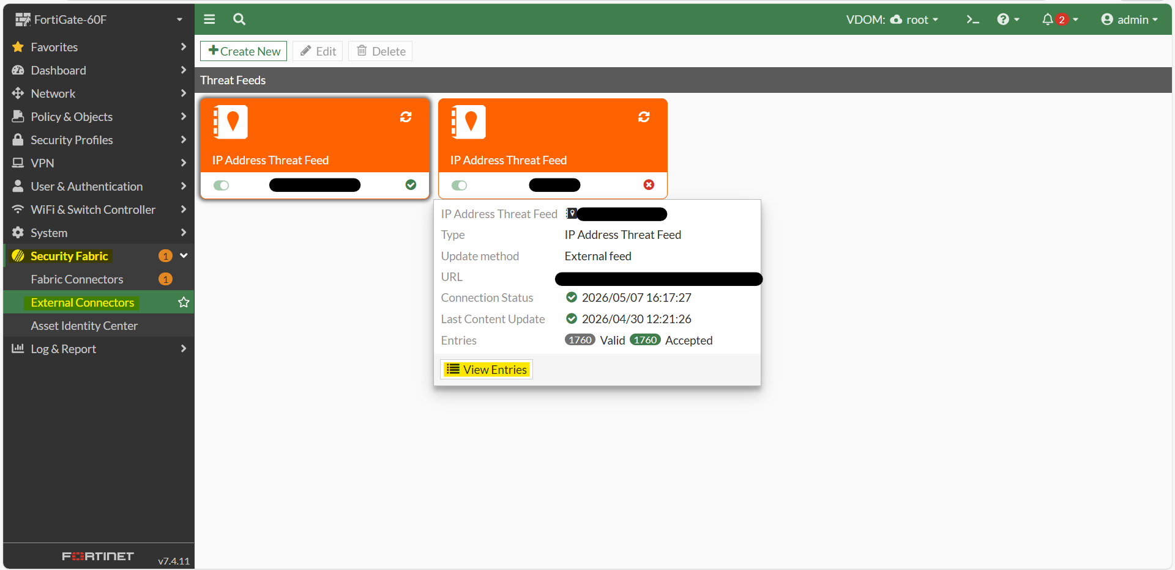Click the 'Threat Feeds' section header

(x=233, y=80)
